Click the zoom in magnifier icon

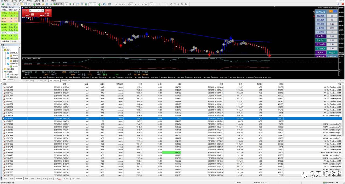pos(78,4)
